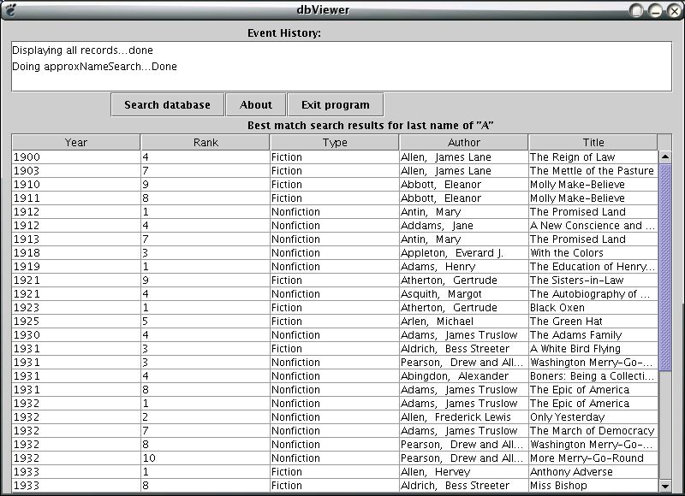
Task: Click the Search database button
Action: [166, 103]
